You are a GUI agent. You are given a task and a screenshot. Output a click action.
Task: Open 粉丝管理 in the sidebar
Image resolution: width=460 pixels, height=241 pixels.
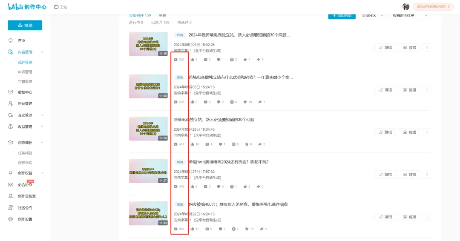tap(25, 103)
